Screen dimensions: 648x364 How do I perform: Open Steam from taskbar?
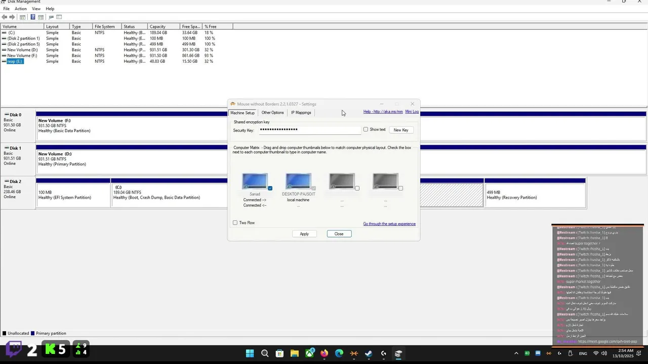pos(369,353)
